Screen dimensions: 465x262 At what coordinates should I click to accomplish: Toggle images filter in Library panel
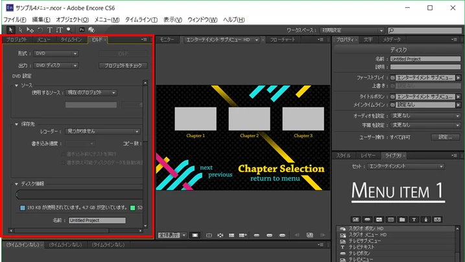pos(379,219)
